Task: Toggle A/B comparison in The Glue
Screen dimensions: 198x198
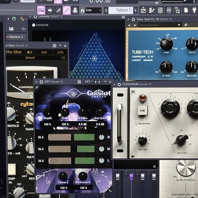Action: point(30,52)
